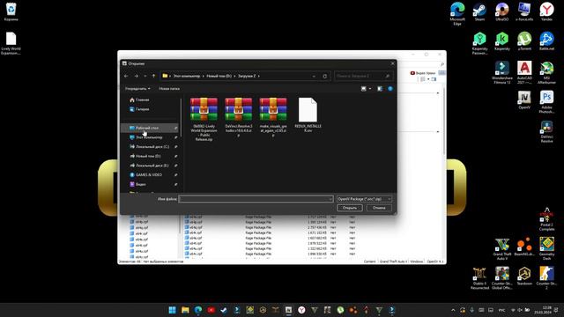The height and width of the screenshot is (317, 564).
Task: Open the Упорядочить menu
Action: (x=137, y=88)
